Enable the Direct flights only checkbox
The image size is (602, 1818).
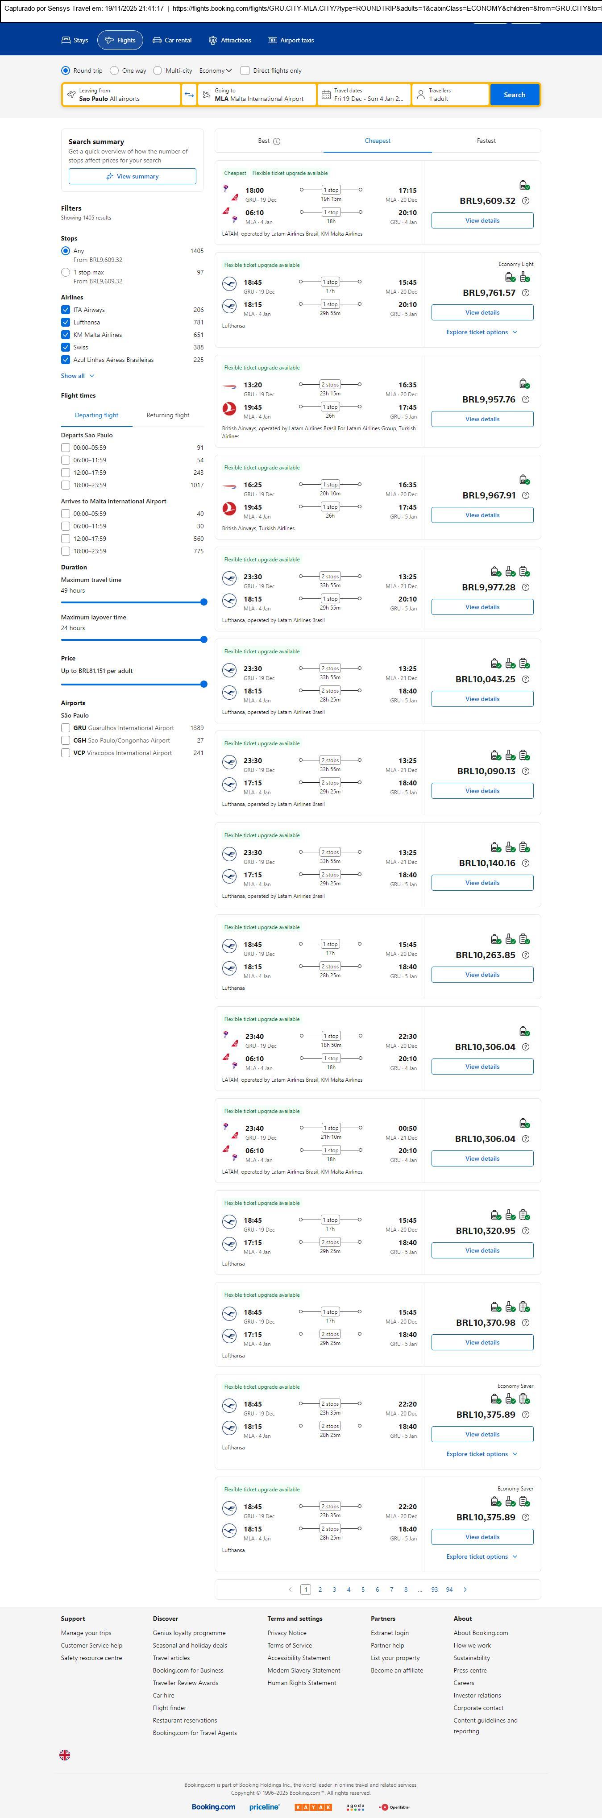pyautogui.click(x=245, y=71)
